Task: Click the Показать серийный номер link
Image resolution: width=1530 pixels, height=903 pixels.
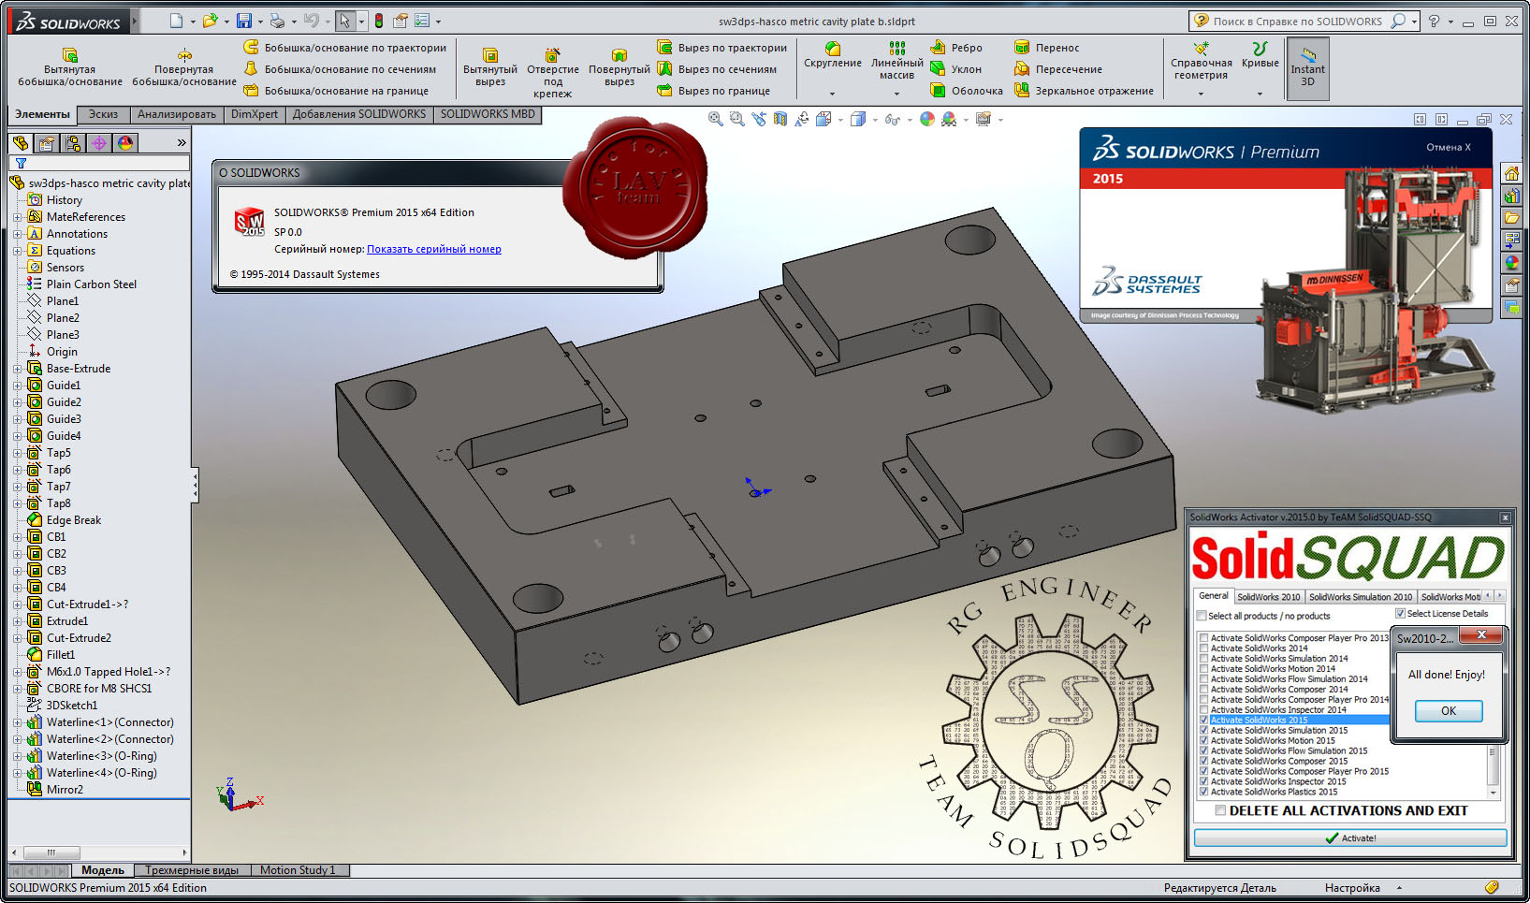Action: [x=434, y=249]
